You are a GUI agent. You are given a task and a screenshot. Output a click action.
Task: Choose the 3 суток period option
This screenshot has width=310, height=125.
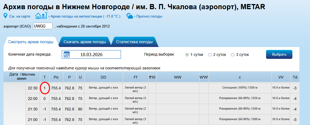tap(232, 55)
